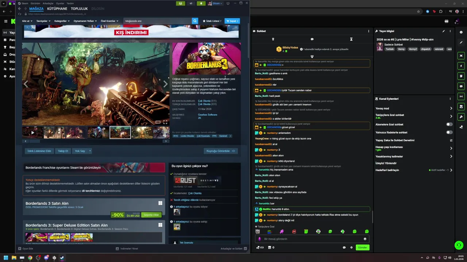Open the Kick hamburger menu
Viewport: 467px width, 262px height.
5,21
